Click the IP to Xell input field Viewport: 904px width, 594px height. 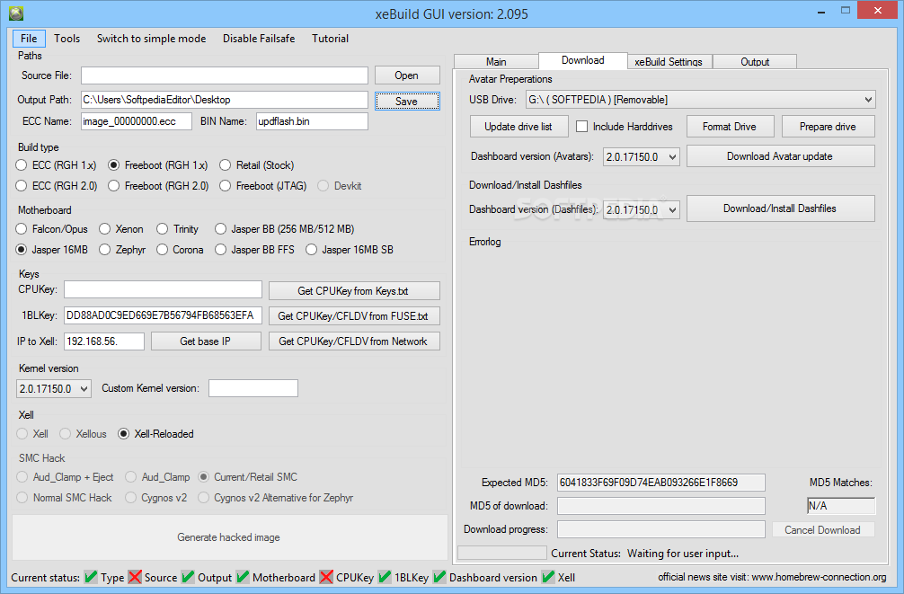103,341
